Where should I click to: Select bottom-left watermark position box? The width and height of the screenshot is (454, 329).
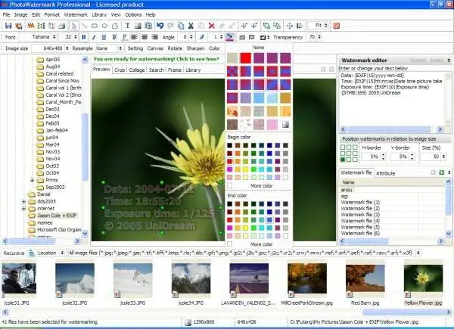(x=343, y=160)
